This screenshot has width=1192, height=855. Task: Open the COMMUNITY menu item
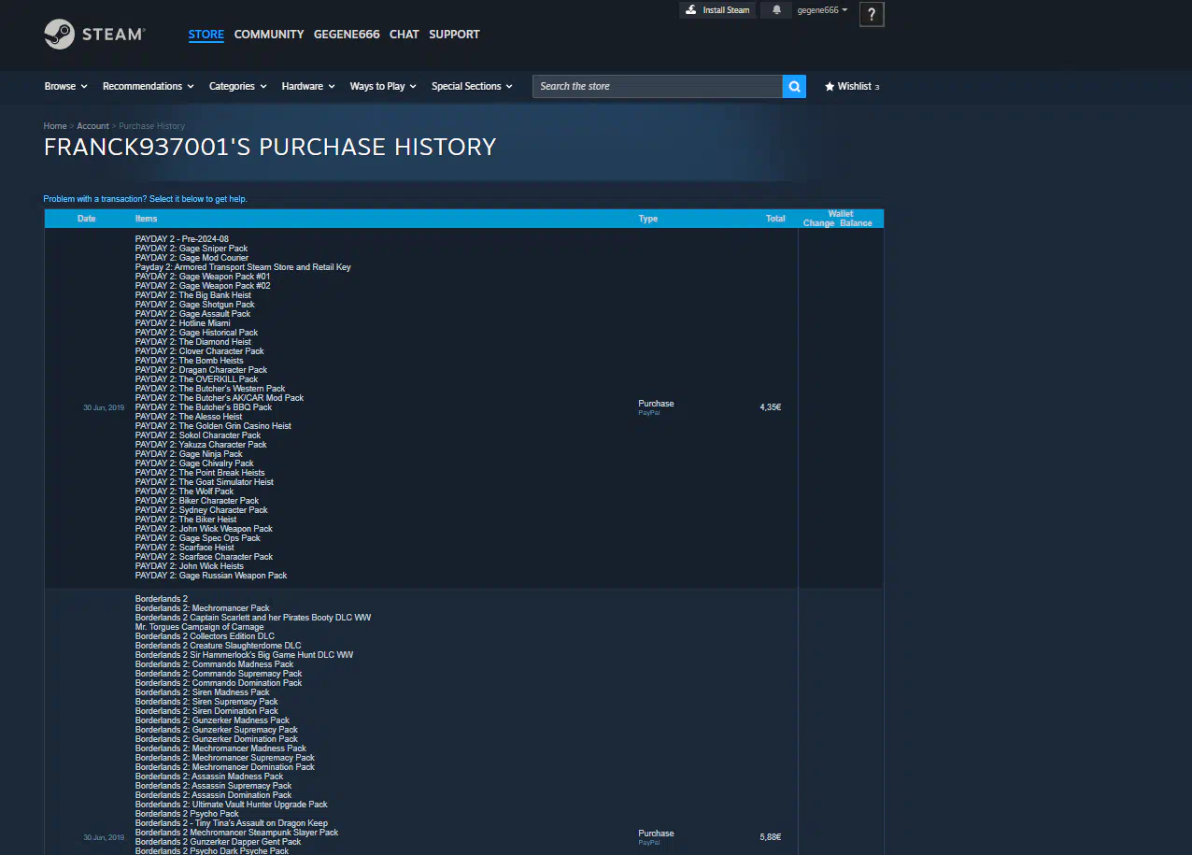pos(269,35)
